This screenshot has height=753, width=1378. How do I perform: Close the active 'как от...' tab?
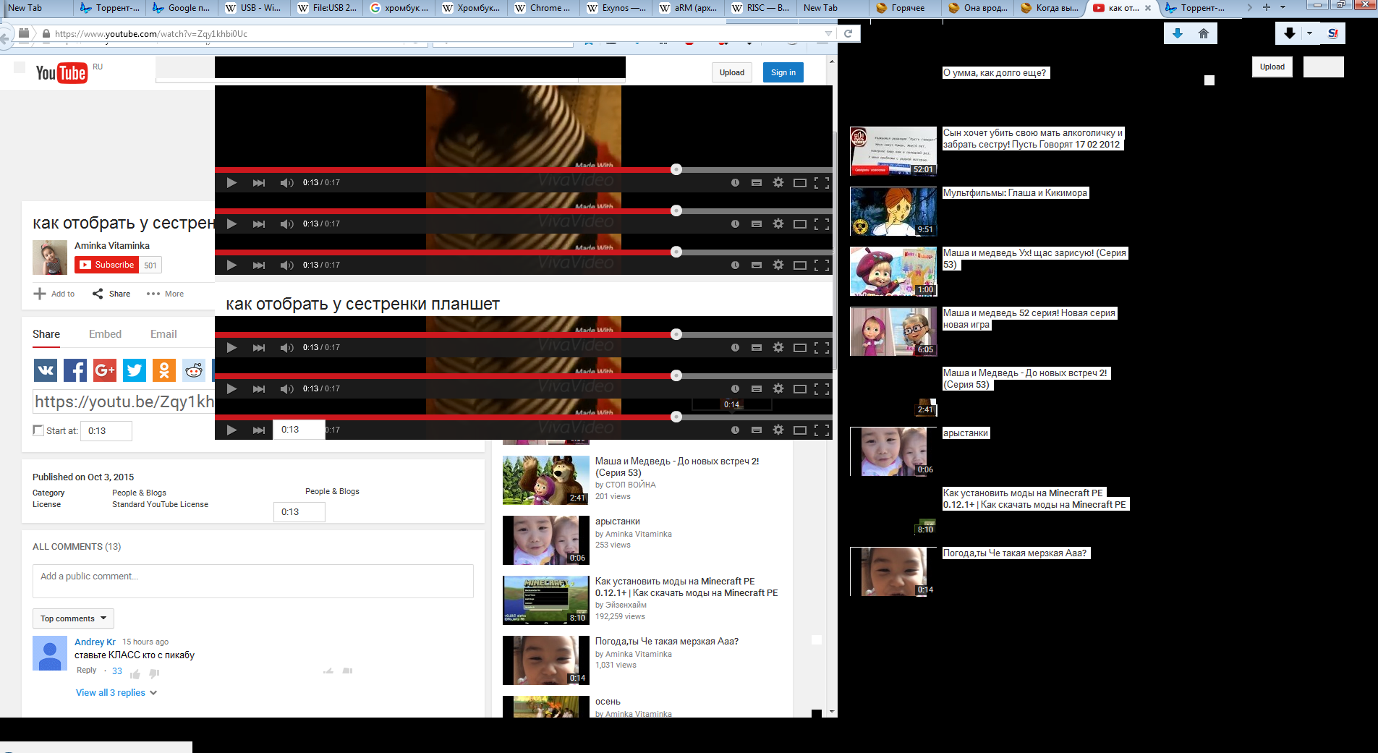click(1148, 8)
